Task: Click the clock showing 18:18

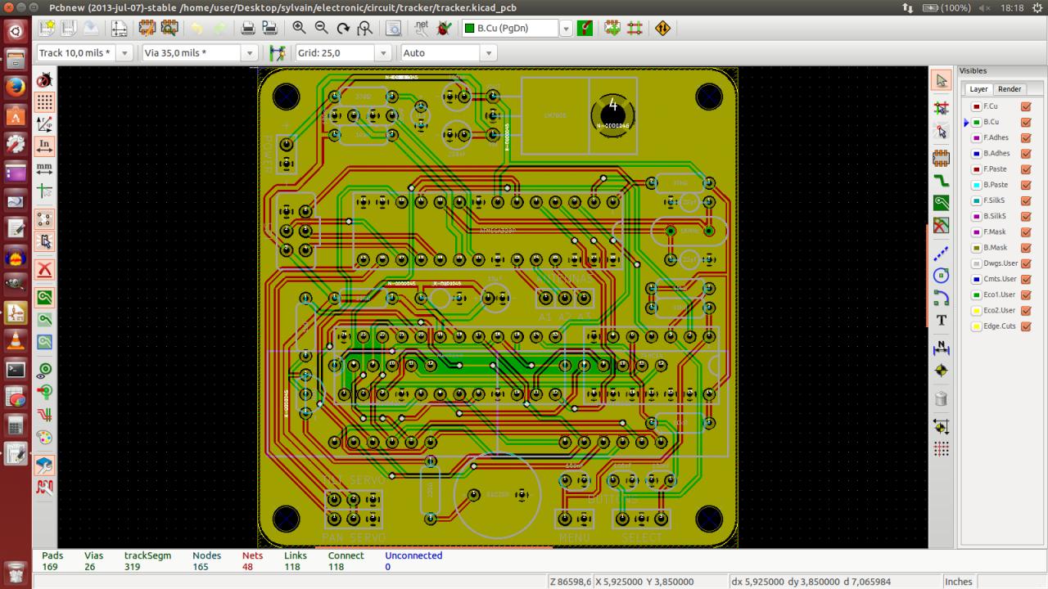Action: point(1012,7)
